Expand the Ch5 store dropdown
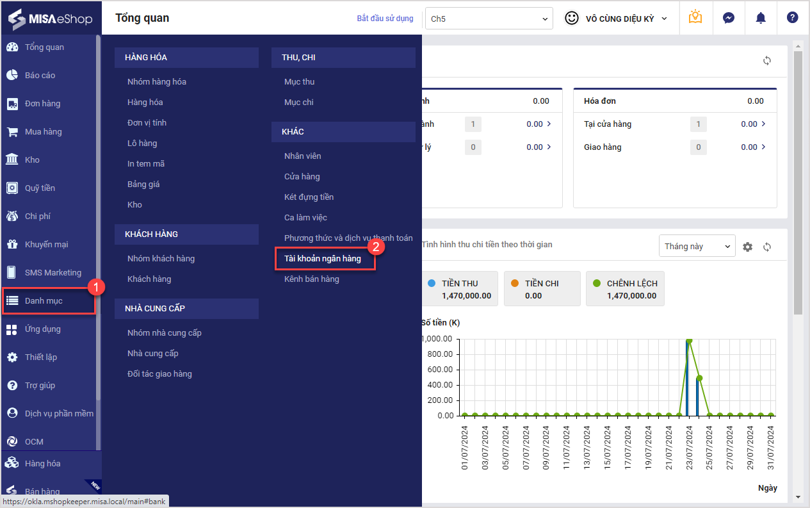The width and height of the screenshot is (810, 508). tap(489, 19)
